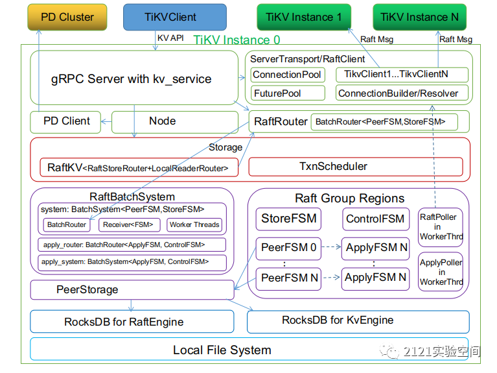Click the green TiKV Instance 1 box
This screenshot has height=373, width=497.
[x=303, y=17]
